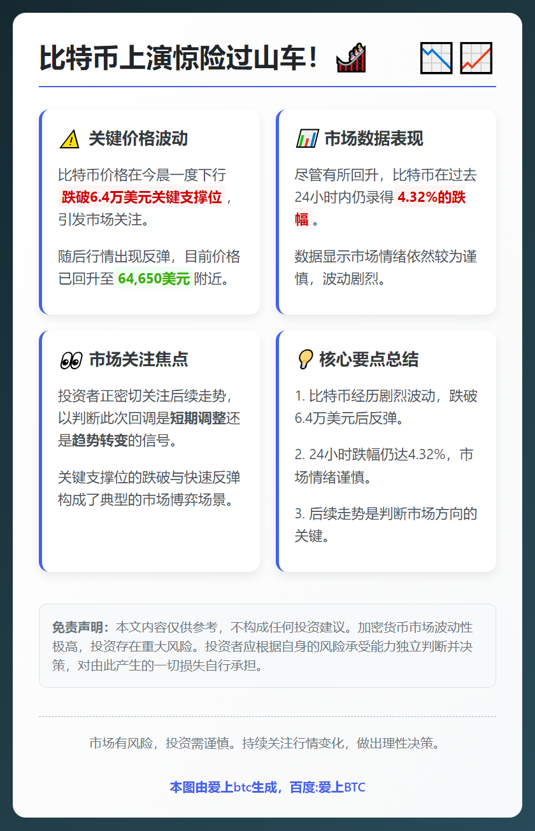
Task: Click the light bulb icon beside 核心要点总结
Action: pos(304,360)
